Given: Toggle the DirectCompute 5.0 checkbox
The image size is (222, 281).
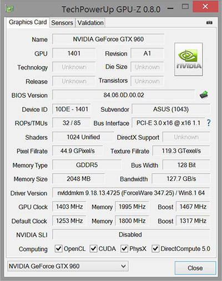Looking at the screenshot, I should [x=155, y=249].
